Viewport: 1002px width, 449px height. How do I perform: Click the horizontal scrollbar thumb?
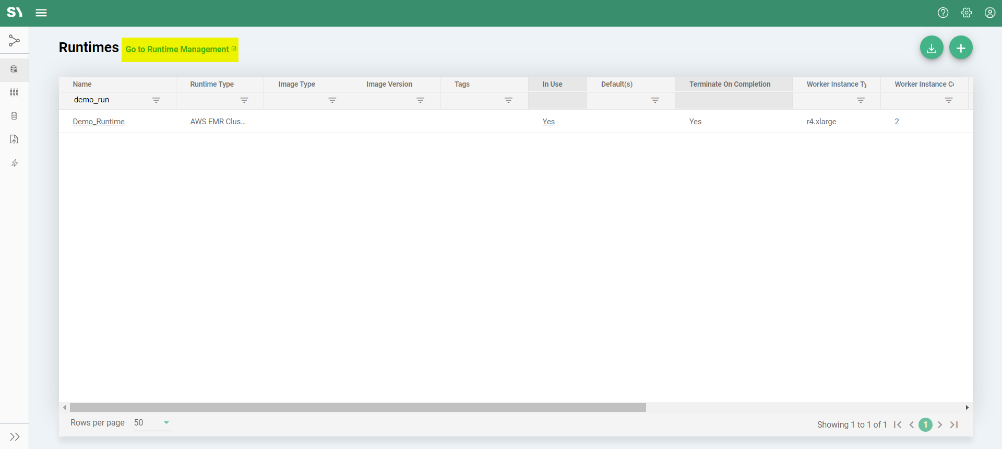click(357, 407)
